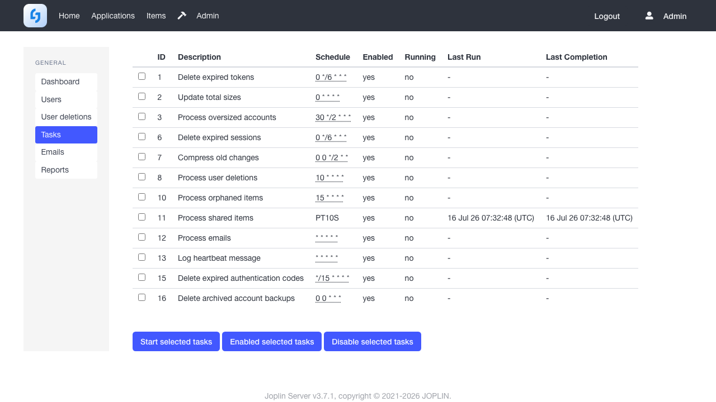Click the Last Run column header

464,57
